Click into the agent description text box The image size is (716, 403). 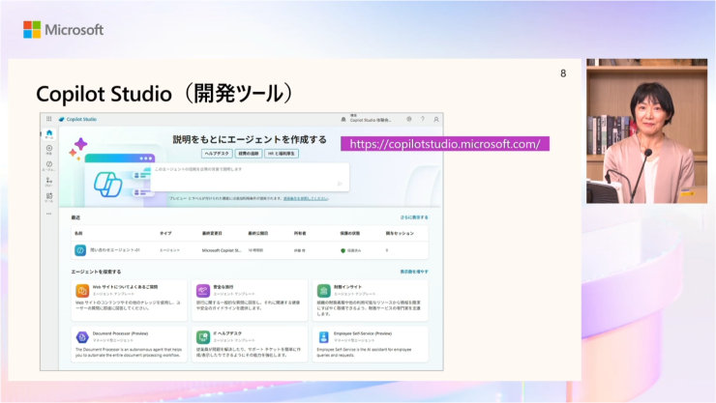[250, 177]
